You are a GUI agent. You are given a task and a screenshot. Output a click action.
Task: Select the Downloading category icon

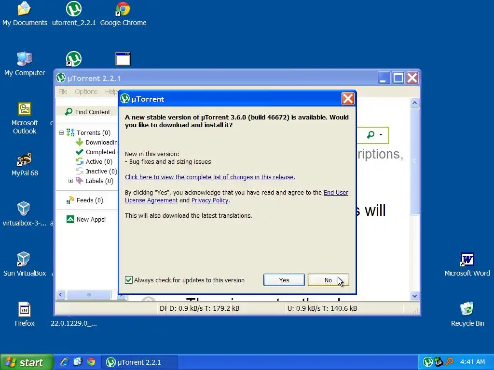coord(80,142)
